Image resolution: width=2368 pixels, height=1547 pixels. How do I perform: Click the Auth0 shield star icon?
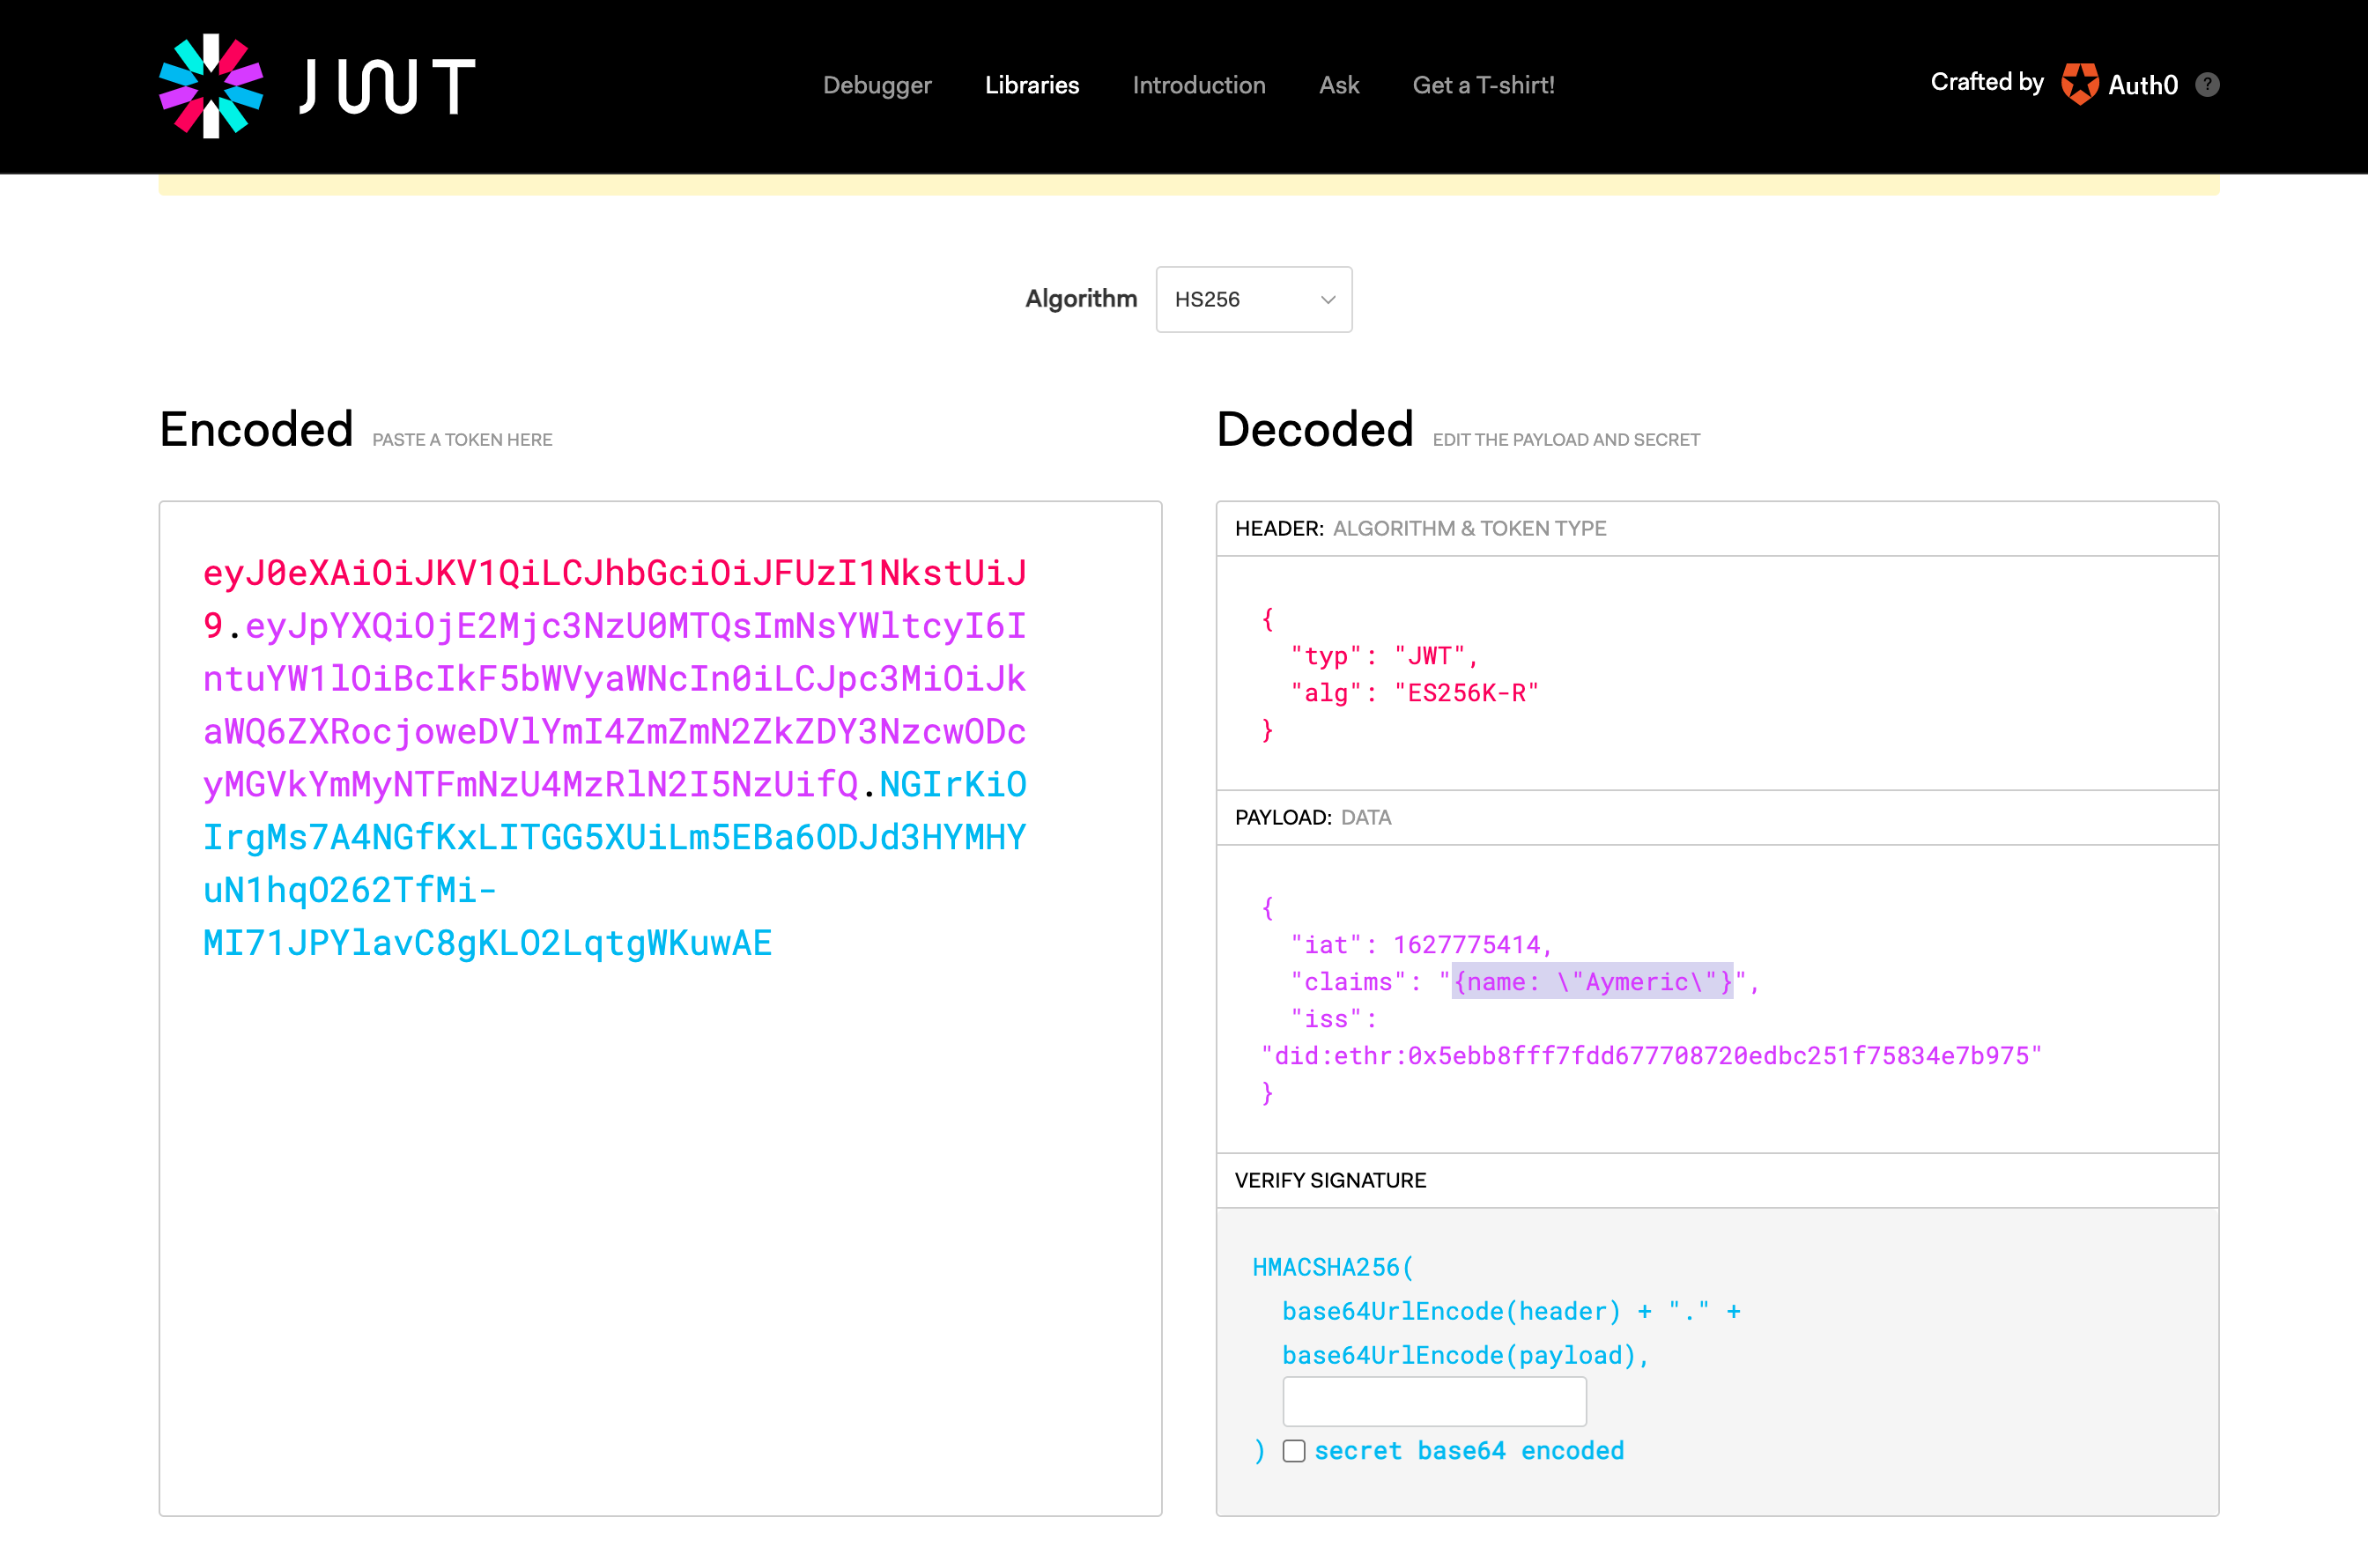tap(2079, 85)
